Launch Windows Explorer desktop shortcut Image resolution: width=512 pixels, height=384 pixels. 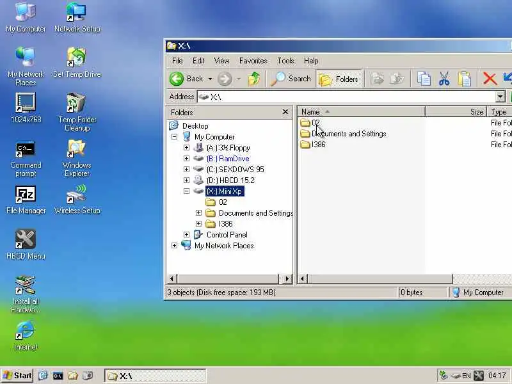pyautogui.click(x=77, y=158)
